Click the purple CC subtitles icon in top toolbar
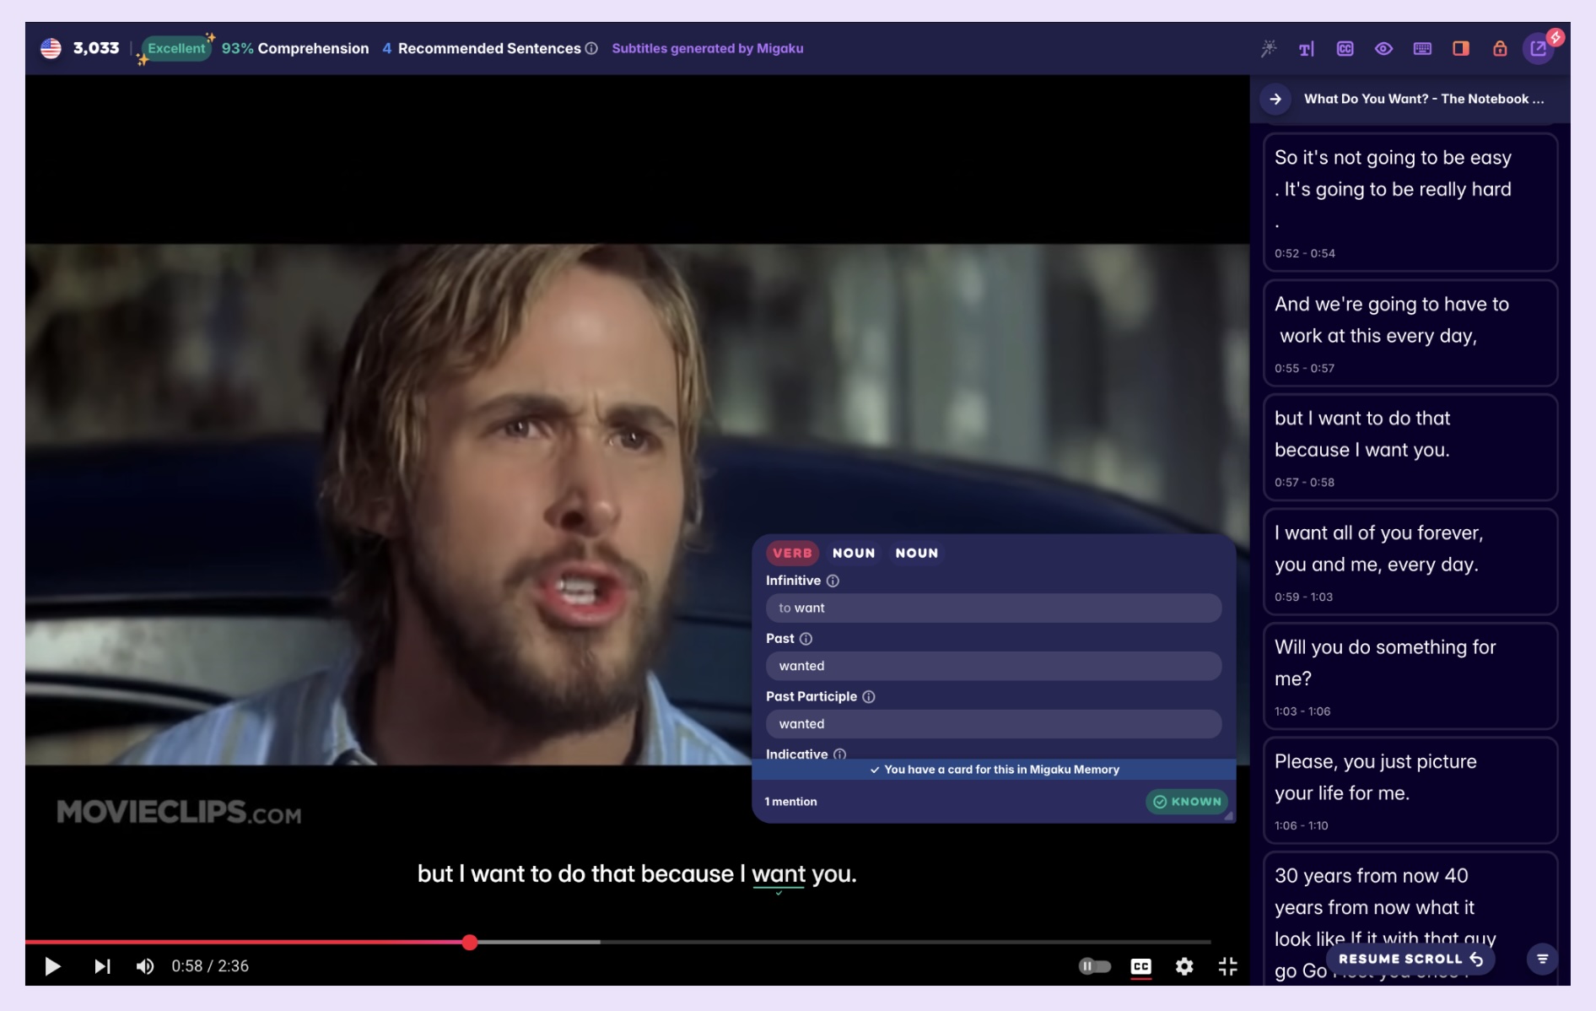The height and width of the screenshot is (1011, 1596). pyautogui.click(x=1345, y=49)
